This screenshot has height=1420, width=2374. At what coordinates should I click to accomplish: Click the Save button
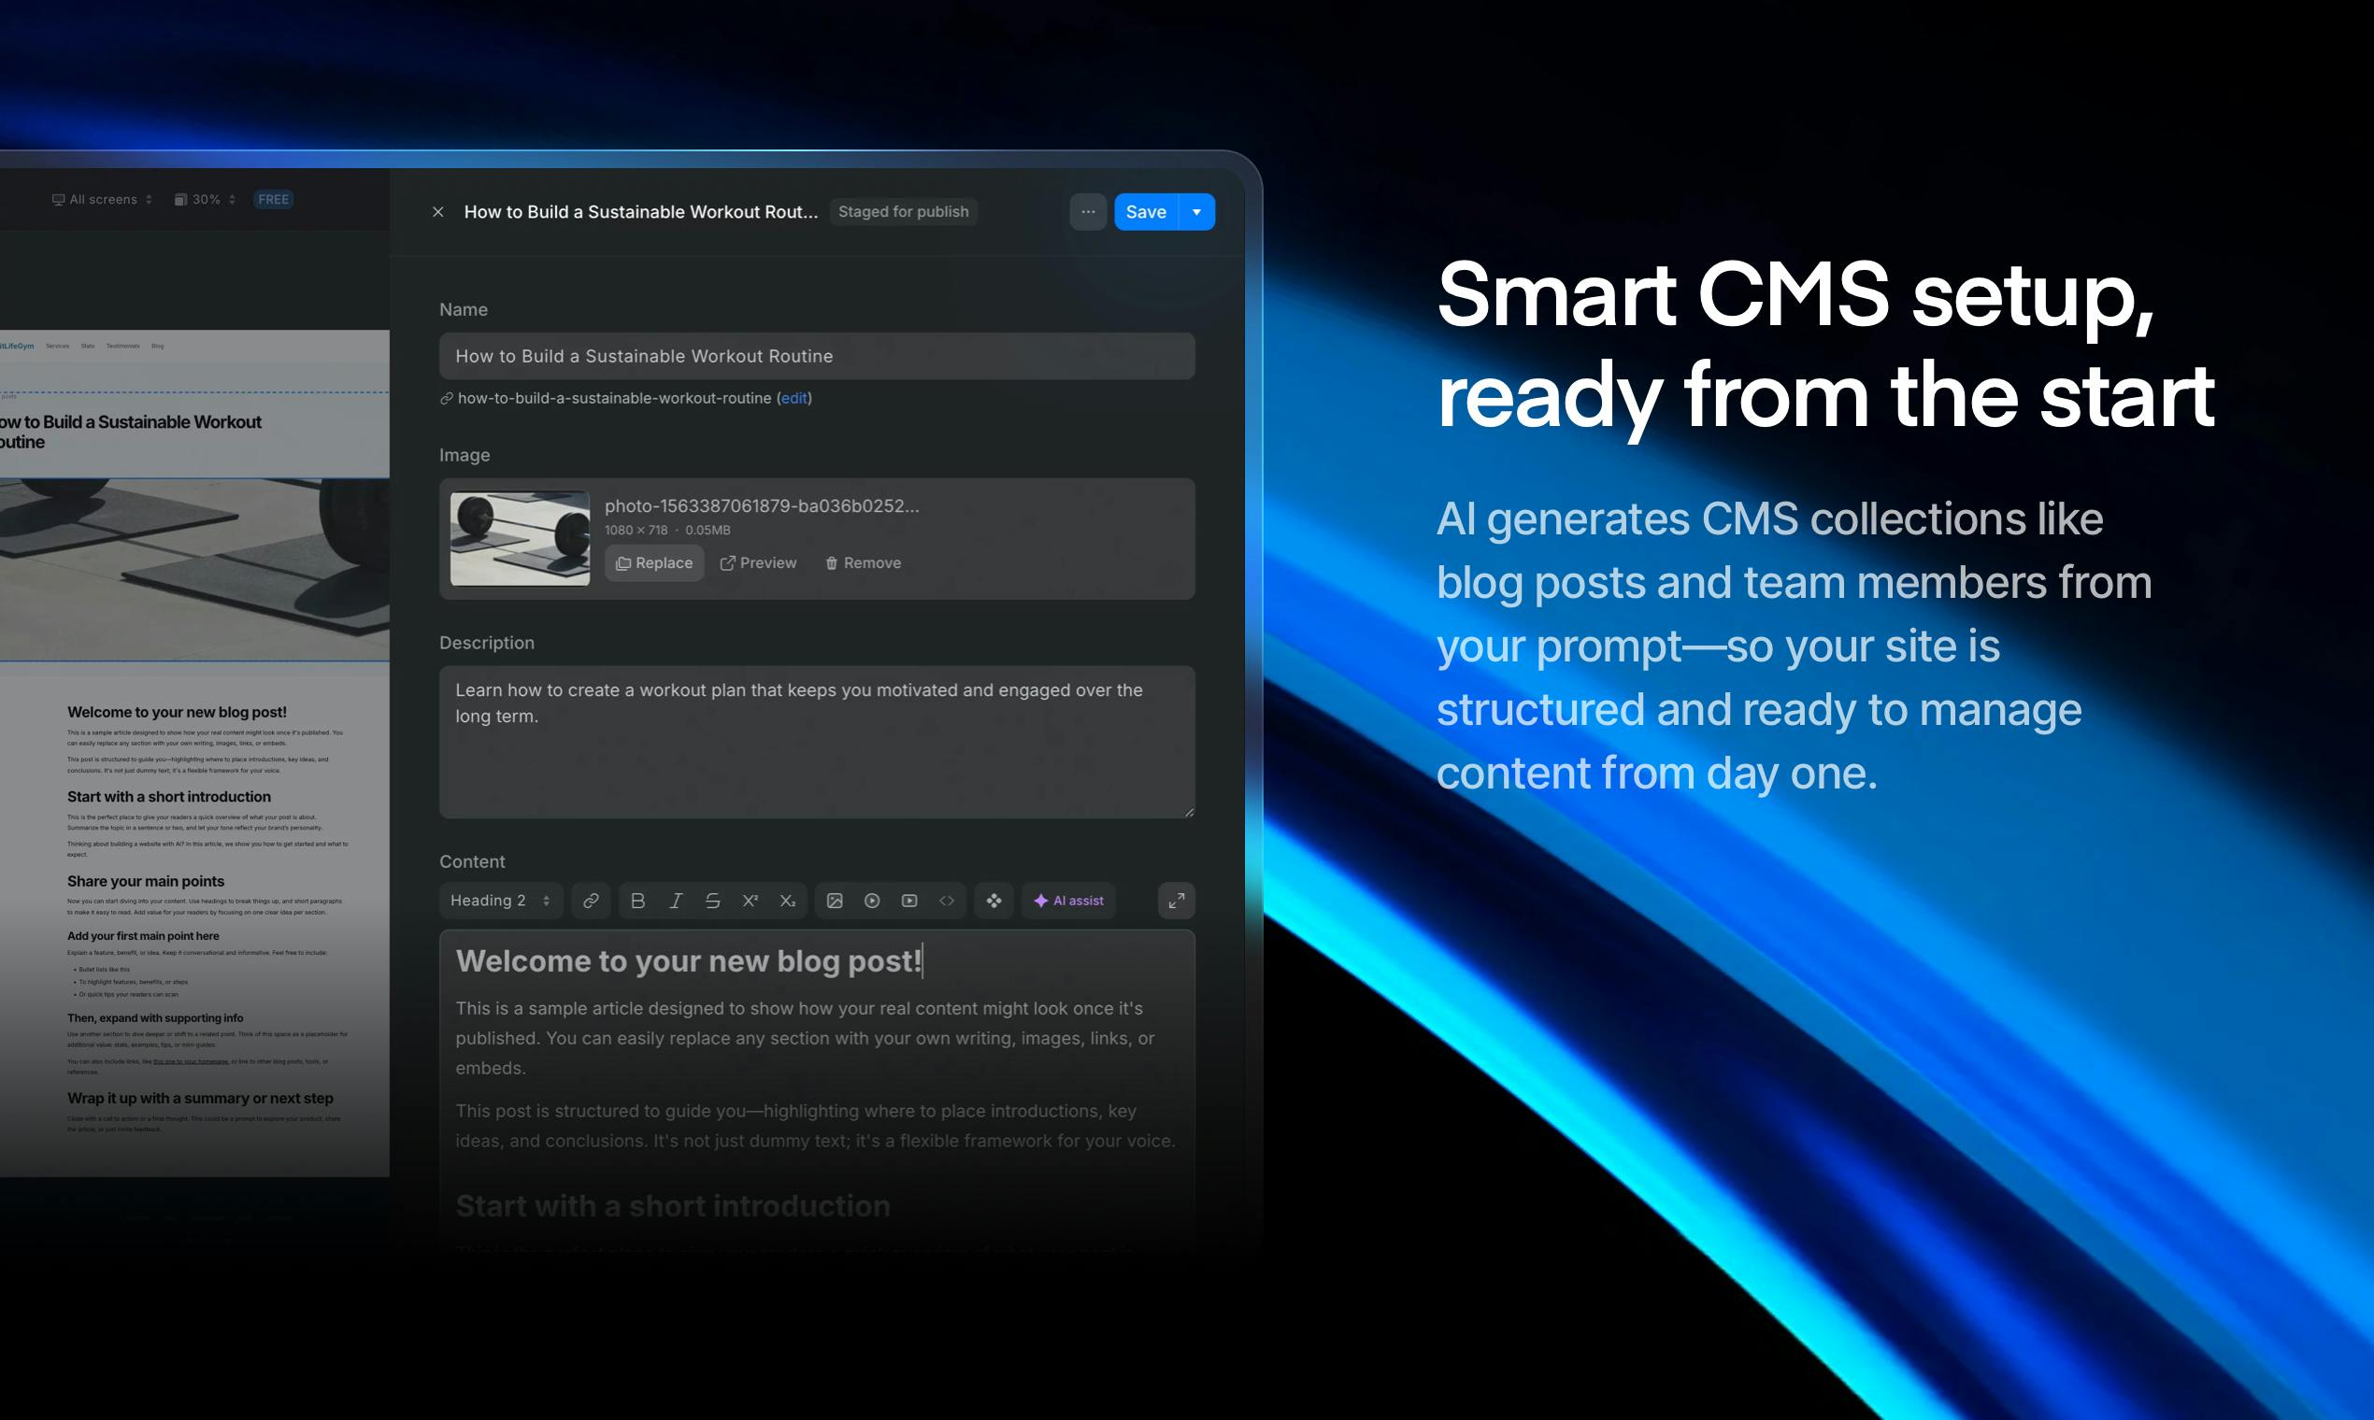click(x=1146, y=212)
